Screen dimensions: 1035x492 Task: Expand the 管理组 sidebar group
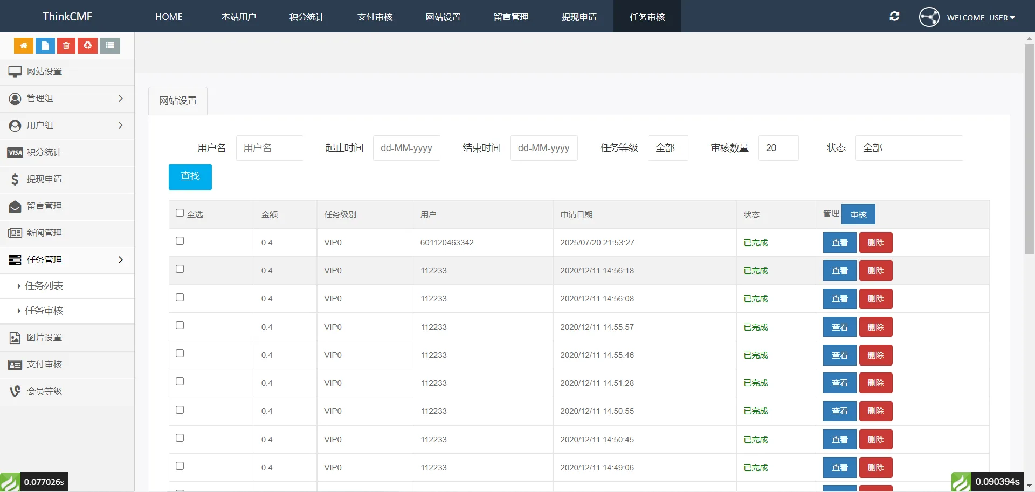click(67, 99)
